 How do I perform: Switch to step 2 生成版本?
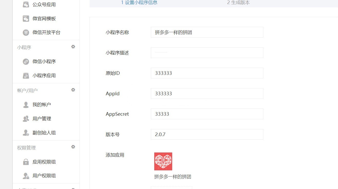[238, 3]
